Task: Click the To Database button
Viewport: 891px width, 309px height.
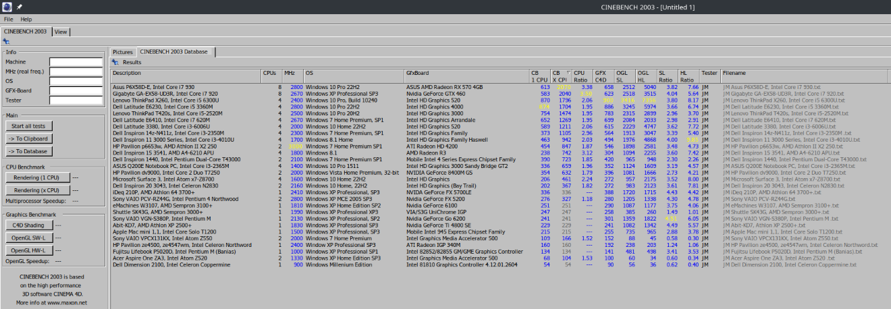Action: 29,152
